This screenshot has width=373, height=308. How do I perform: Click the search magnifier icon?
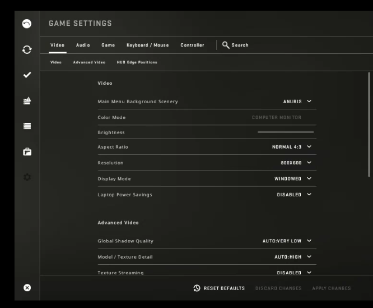click(x=226, y=45)
